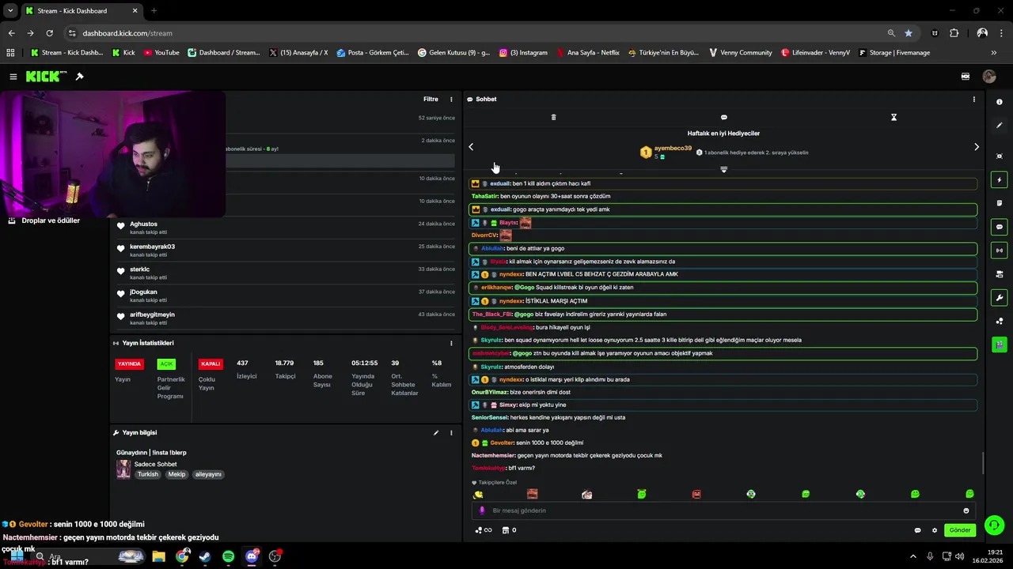Click the Kick logo
The image size is (1013, 569).
tap(46, 77)
